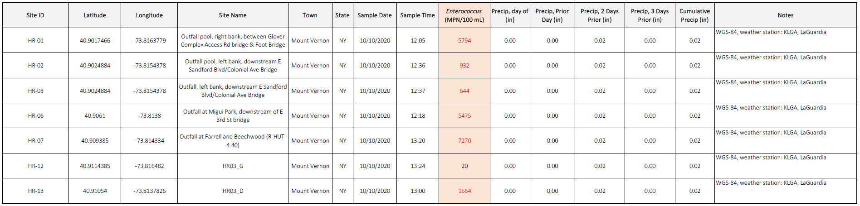The image size is (860, 206).
Task: Select the HR-01 site ID cell
Action: click(x=35, y=41)
